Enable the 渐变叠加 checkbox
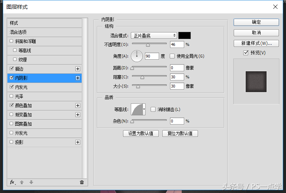 coord(11,114)
